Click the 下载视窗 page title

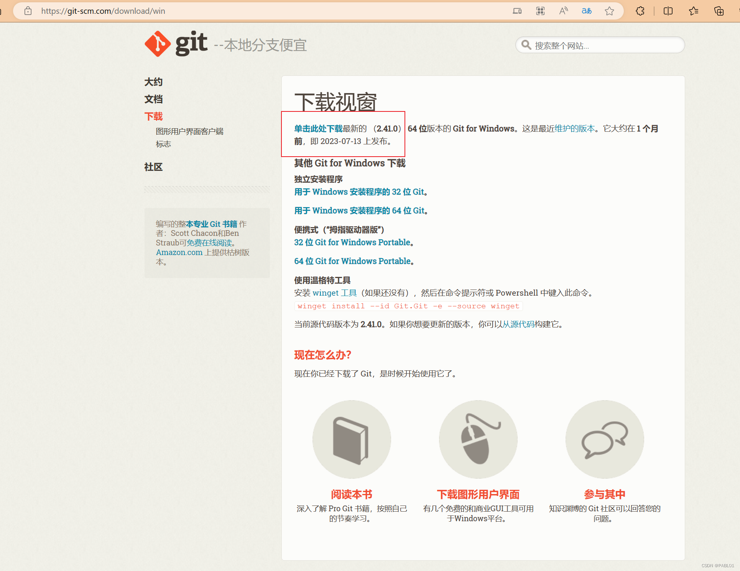335,102
